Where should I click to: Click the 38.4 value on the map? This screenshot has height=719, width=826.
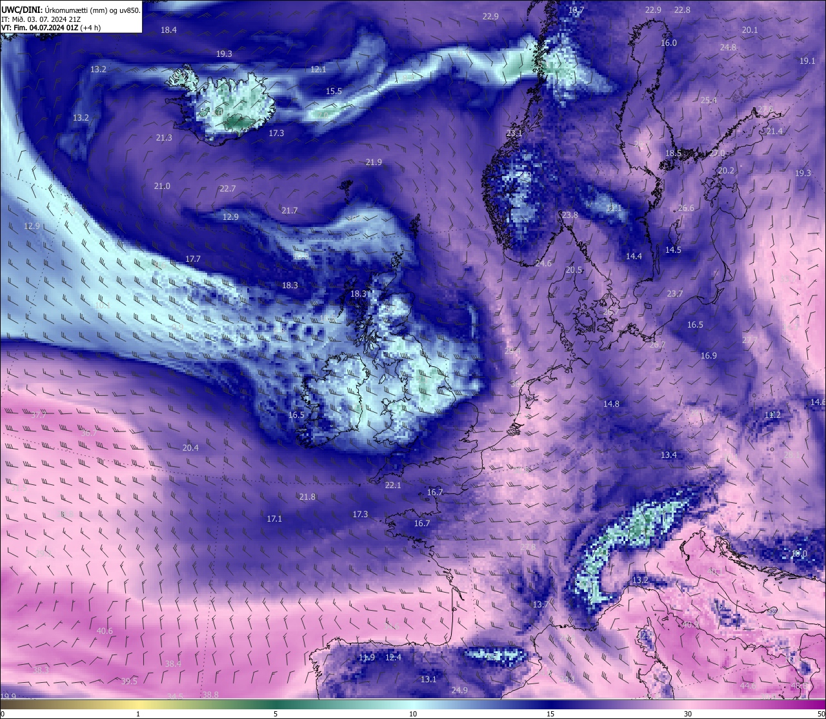click(173, 664)
